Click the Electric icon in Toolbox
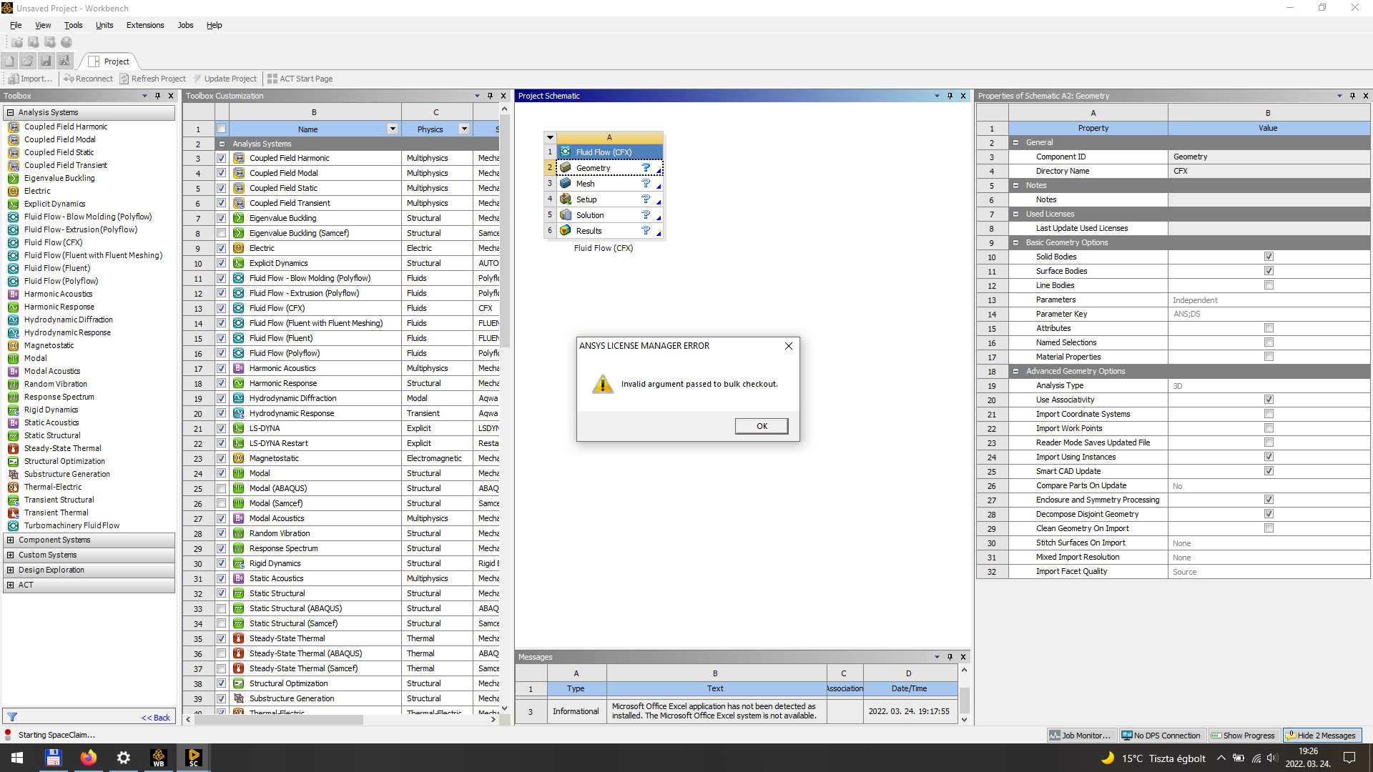1373x772 pixels. coord(13,191)
